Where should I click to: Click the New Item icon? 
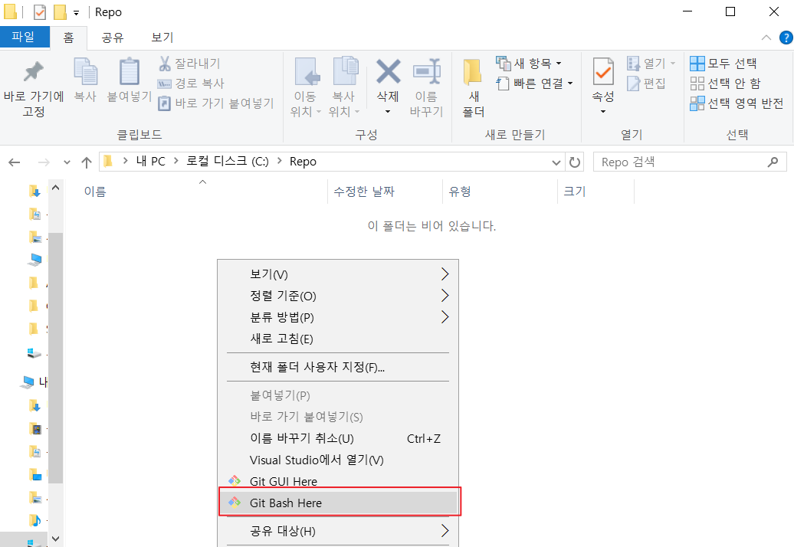pyautogui.click(x=504, y=64)
